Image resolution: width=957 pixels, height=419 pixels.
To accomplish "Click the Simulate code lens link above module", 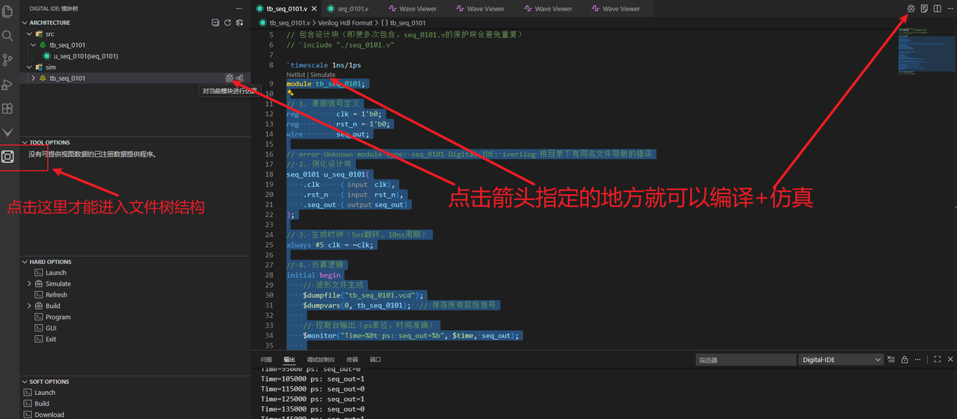I will pyautogui.click(x=323, y=75).
